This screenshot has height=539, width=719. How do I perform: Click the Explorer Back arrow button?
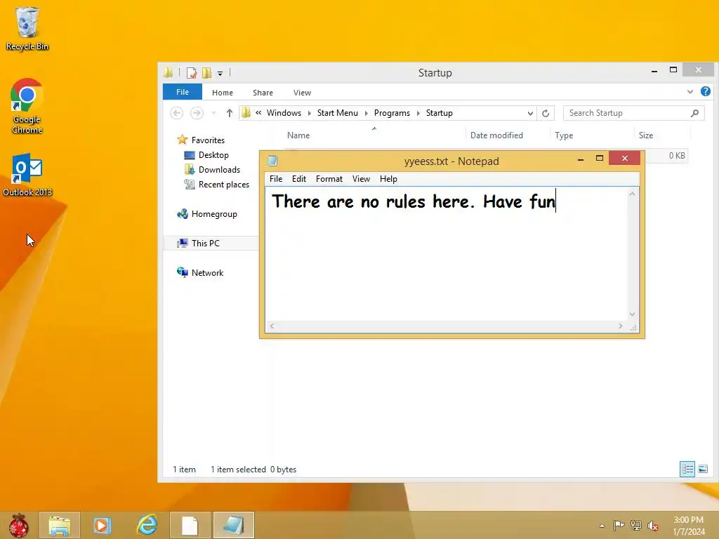point(176,113)
